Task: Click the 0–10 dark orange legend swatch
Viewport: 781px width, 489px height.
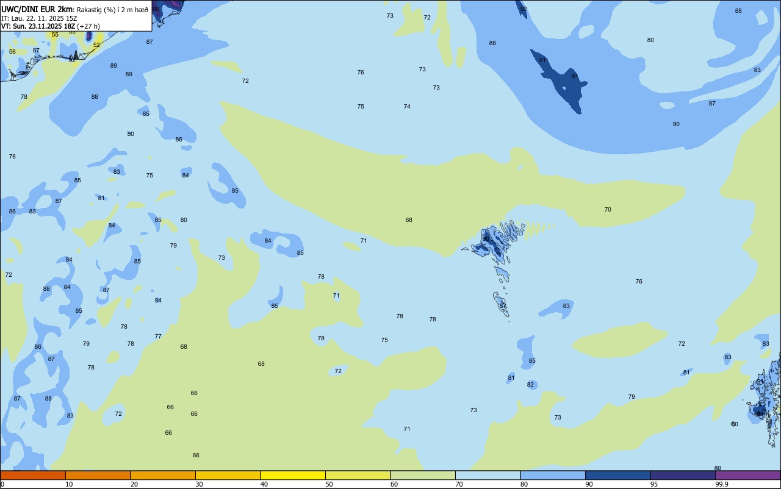Action: [x=33, y=475]
